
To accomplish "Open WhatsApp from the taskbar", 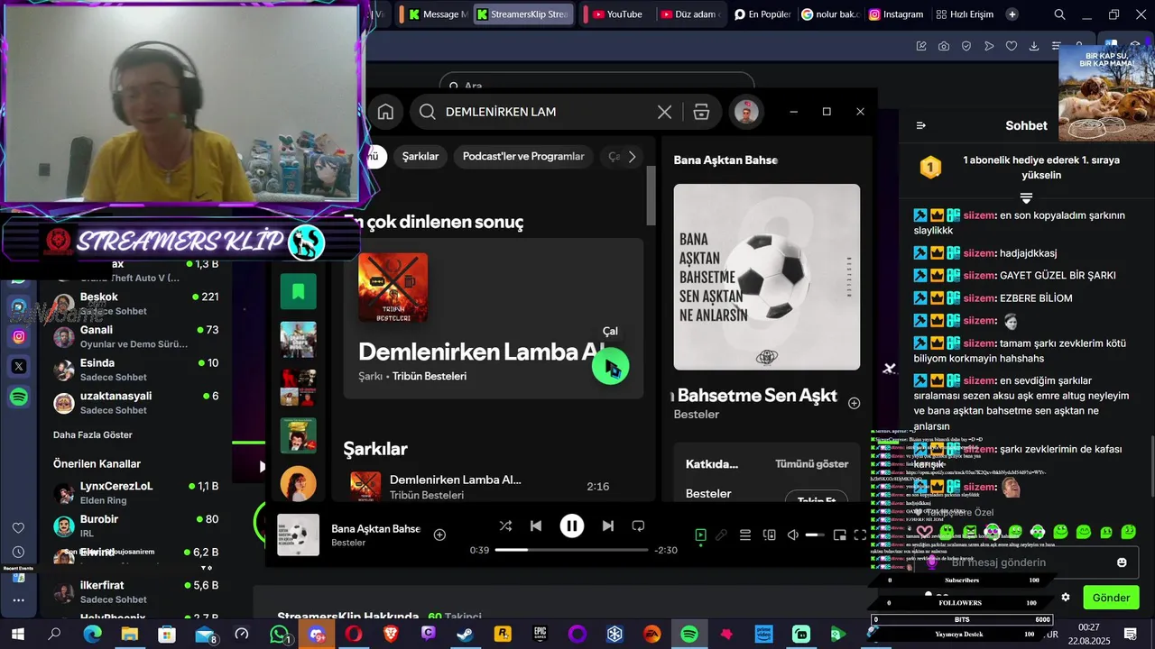I will tap(279, 635).
